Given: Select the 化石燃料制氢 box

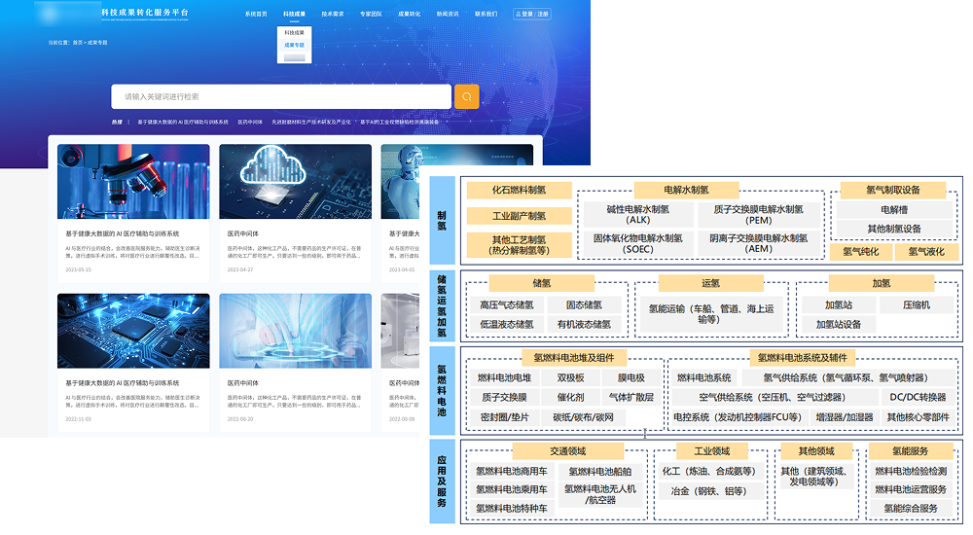Looking at the screenshot, I should 519,190.
